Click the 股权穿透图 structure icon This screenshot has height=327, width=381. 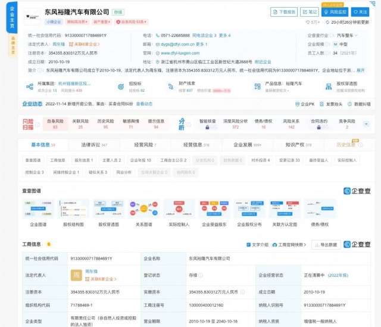point(329,86)
